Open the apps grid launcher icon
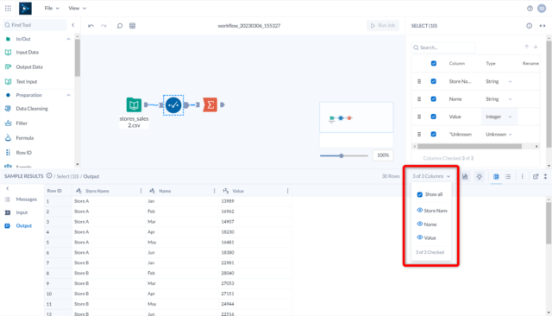552x316 pixels. [x=8, y=8]
